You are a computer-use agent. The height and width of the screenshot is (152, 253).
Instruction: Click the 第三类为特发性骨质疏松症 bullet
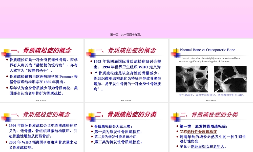[x=118, y=142]
